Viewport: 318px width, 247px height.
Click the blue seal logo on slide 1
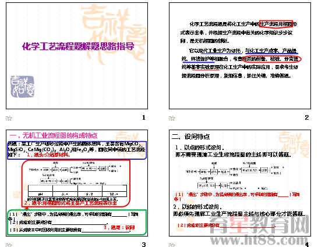coord(22,87)
